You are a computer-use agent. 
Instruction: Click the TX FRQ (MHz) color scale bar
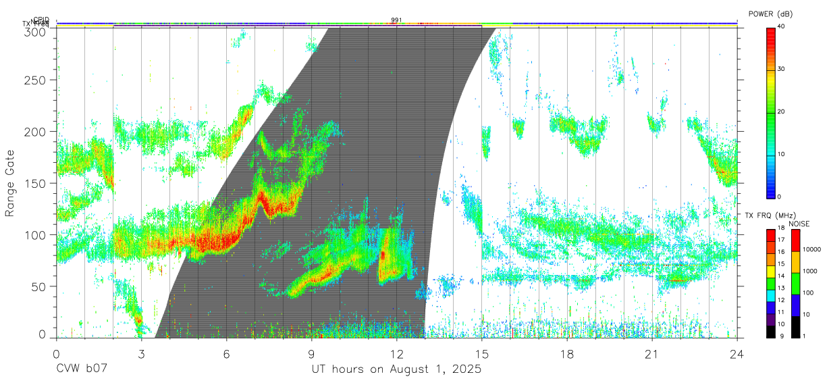pyautogui.click(x=770, y=283)
